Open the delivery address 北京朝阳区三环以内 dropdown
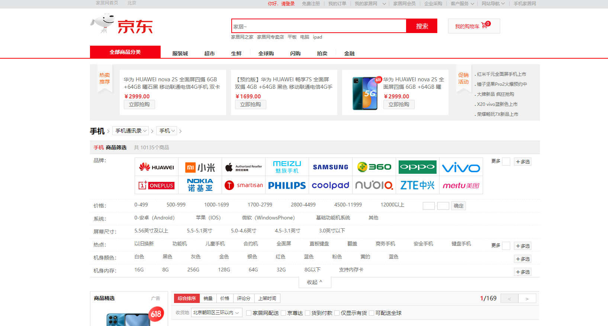The image size is (608, 326). [217, 313]
